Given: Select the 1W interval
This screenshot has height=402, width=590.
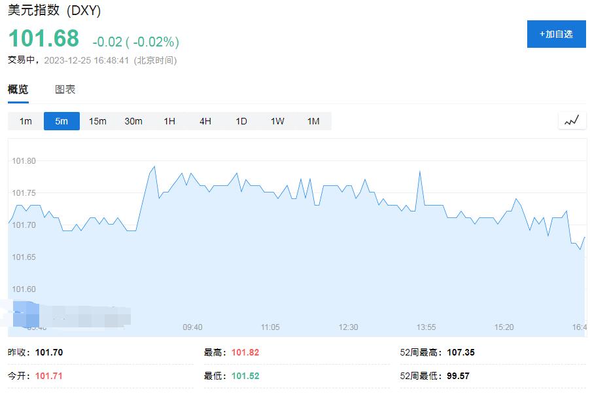Looking at the screenshot, I should click(277, 121).
